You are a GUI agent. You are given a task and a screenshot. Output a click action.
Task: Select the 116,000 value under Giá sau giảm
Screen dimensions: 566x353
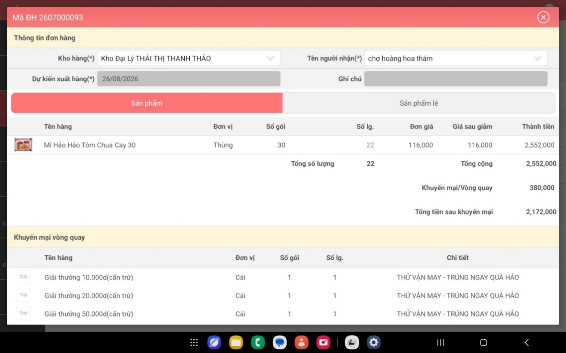pyautogui.click(x=480, y=145)
